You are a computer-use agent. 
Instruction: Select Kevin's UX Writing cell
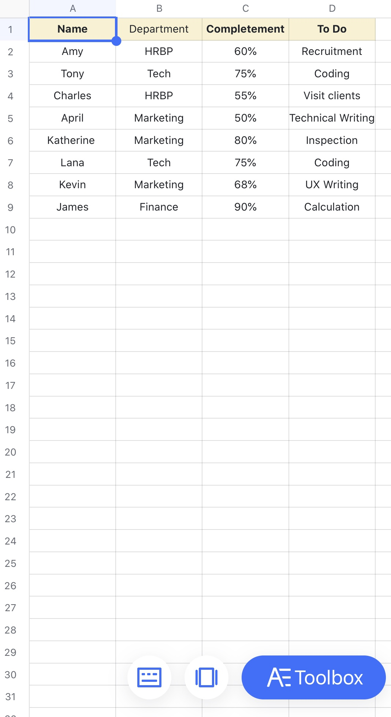tap(332, 185)
